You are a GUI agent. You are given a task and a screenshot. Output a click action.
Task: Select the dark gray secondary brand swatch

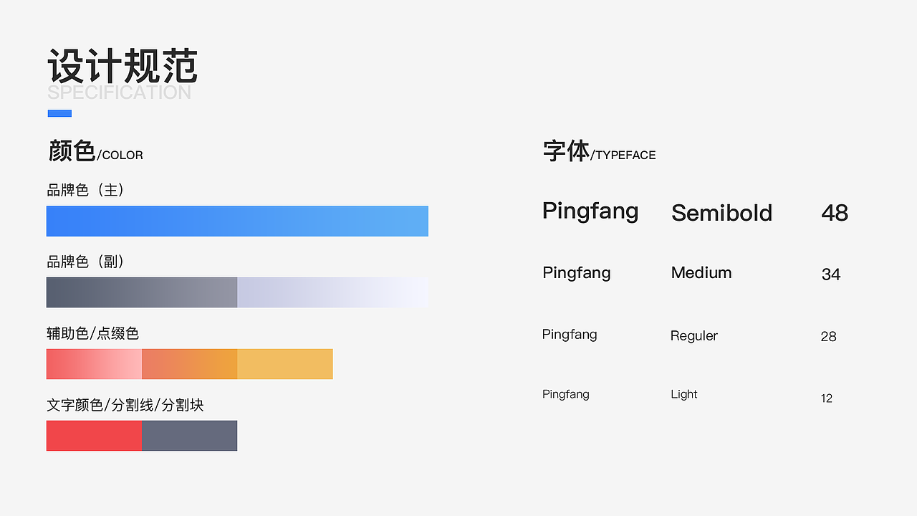pos(142,292)
